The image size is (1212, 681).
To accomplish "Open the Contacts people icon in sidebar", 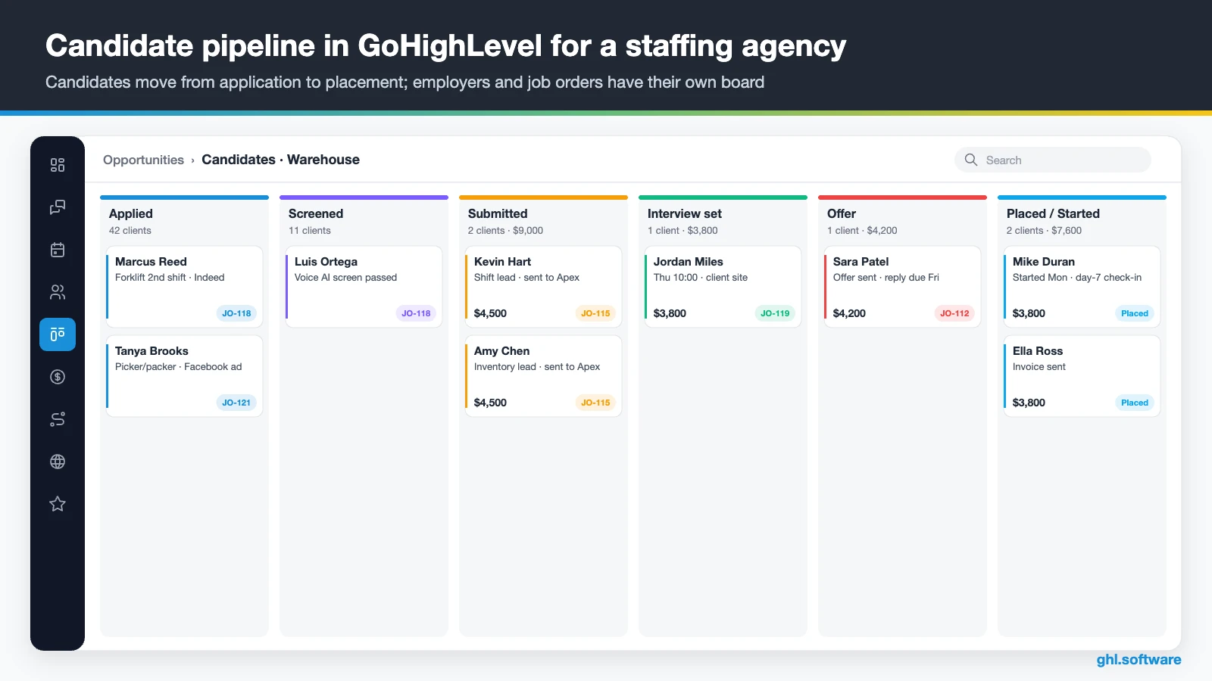I will click(58, 292).
